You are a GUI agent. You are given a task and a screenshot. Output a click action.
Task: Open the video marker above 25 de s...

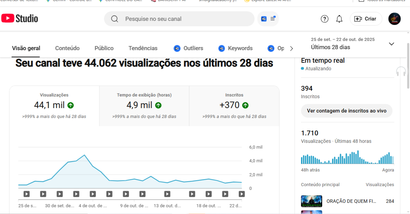(27, 194)
